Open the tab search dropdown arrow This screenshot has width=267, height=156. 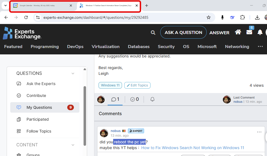click(x=6, y=6)
